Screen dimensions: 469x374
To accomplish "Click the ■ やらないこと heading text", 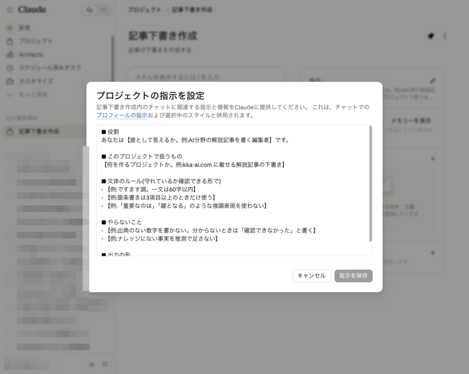I will [x=121, y=222].
